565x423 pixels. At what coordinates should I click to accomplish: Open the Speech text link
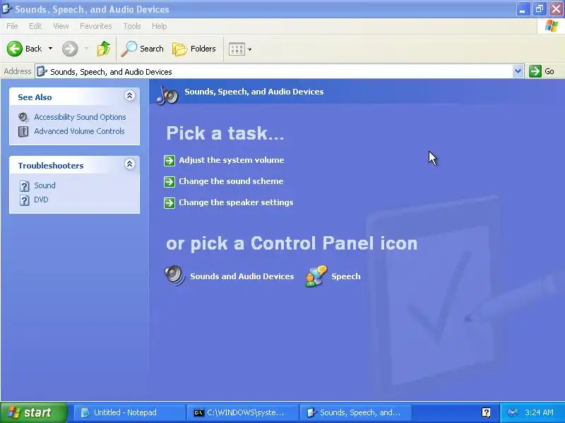click(346, 276)
